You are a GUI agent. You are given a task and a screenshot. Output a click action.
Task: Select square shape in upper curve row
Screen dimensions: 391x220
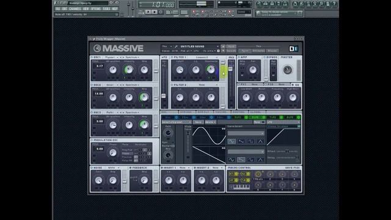(x=251, y=141)
